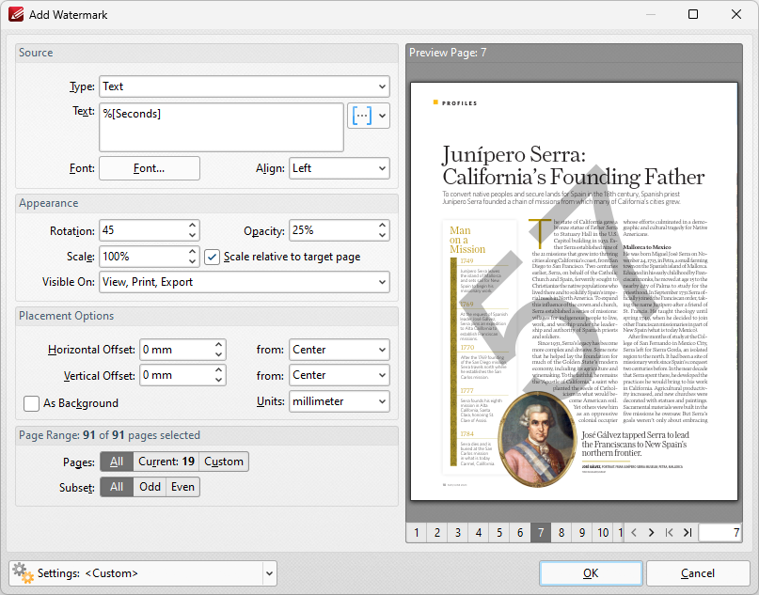Viewport: 759px width, 595px height.
Task: Choose Custom page range
Action: (224, 462)
